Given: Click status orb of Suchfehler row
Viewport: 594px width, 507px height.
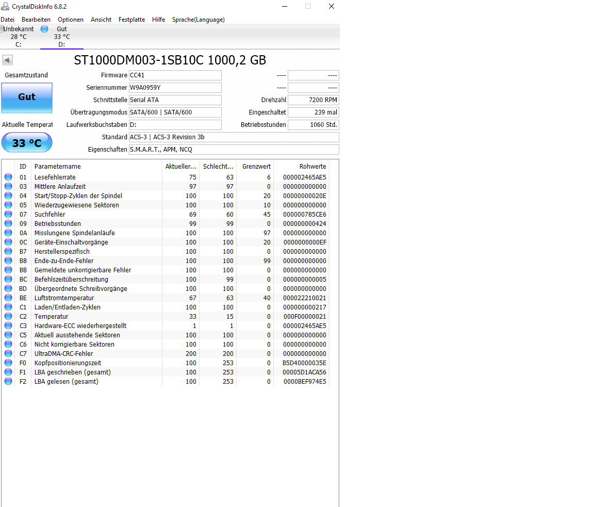Looking at the screenshot, I should (8, 214).
